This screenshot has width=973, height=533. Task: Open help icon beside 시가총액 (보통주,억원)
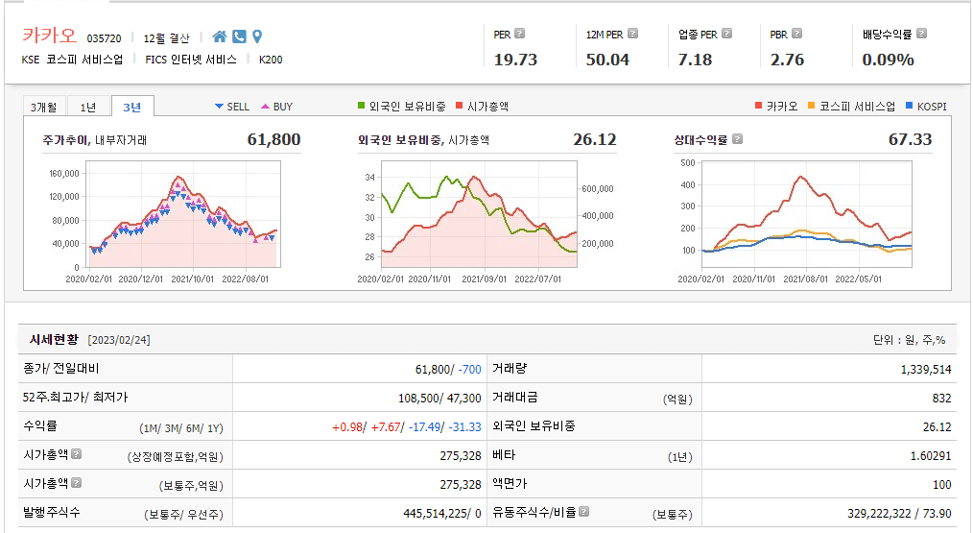[77, 483]
